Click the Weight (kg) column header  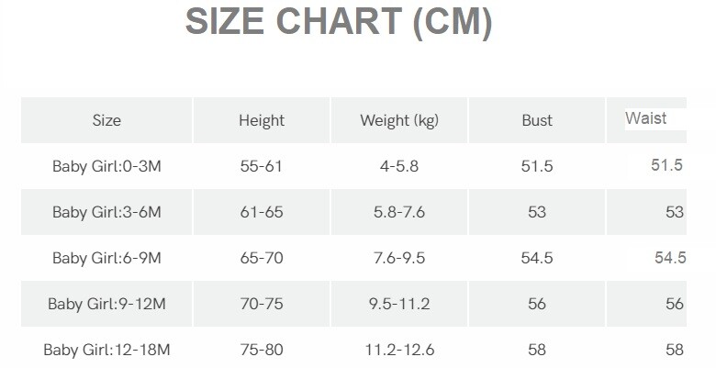[x=398, y=120]
